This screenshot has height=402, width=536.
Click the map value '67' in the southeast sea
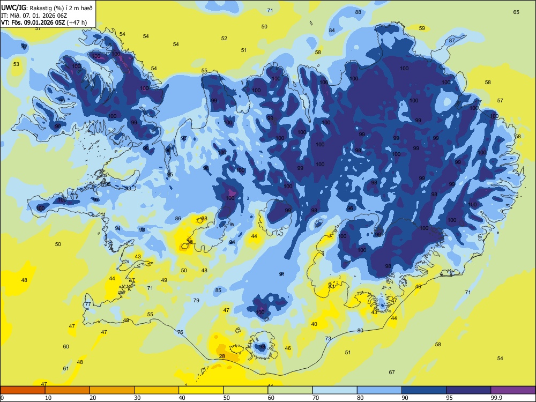coord(392,372)
